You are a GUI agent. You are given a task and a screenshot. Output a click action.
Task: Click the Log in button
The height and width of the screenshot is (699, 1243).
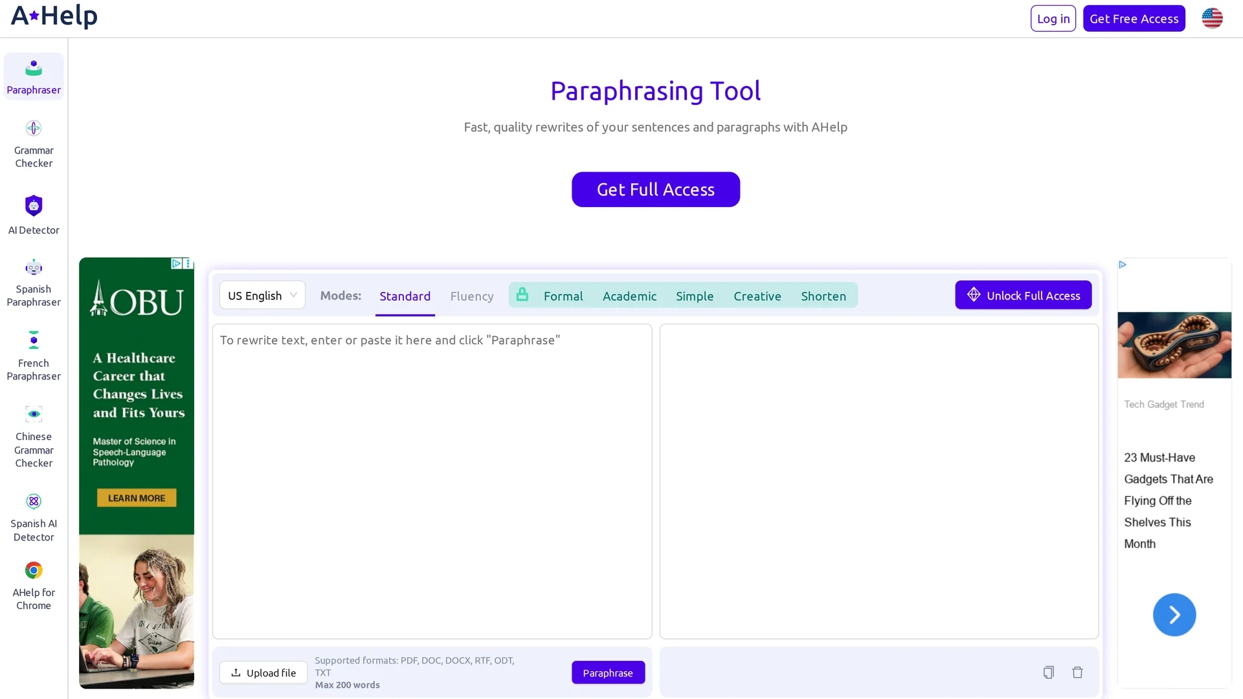[1053, 18]
